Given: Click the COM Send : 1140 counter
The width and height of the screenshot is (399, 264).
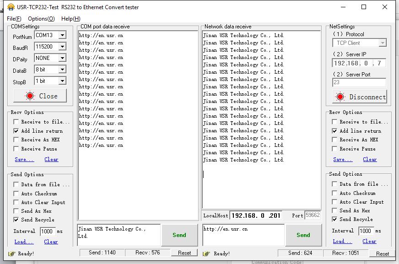Looking at the screenshot, I should [102, 253].
